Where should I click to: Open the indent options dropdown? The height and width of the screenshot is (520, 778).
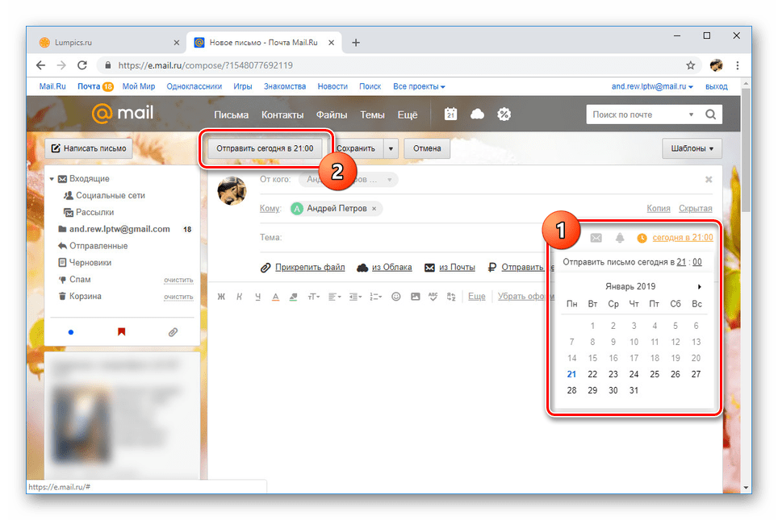pyautogui.click(x=355, y=297)
